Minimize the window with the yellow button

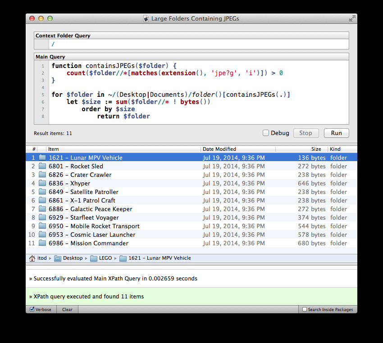coord(41,18)
